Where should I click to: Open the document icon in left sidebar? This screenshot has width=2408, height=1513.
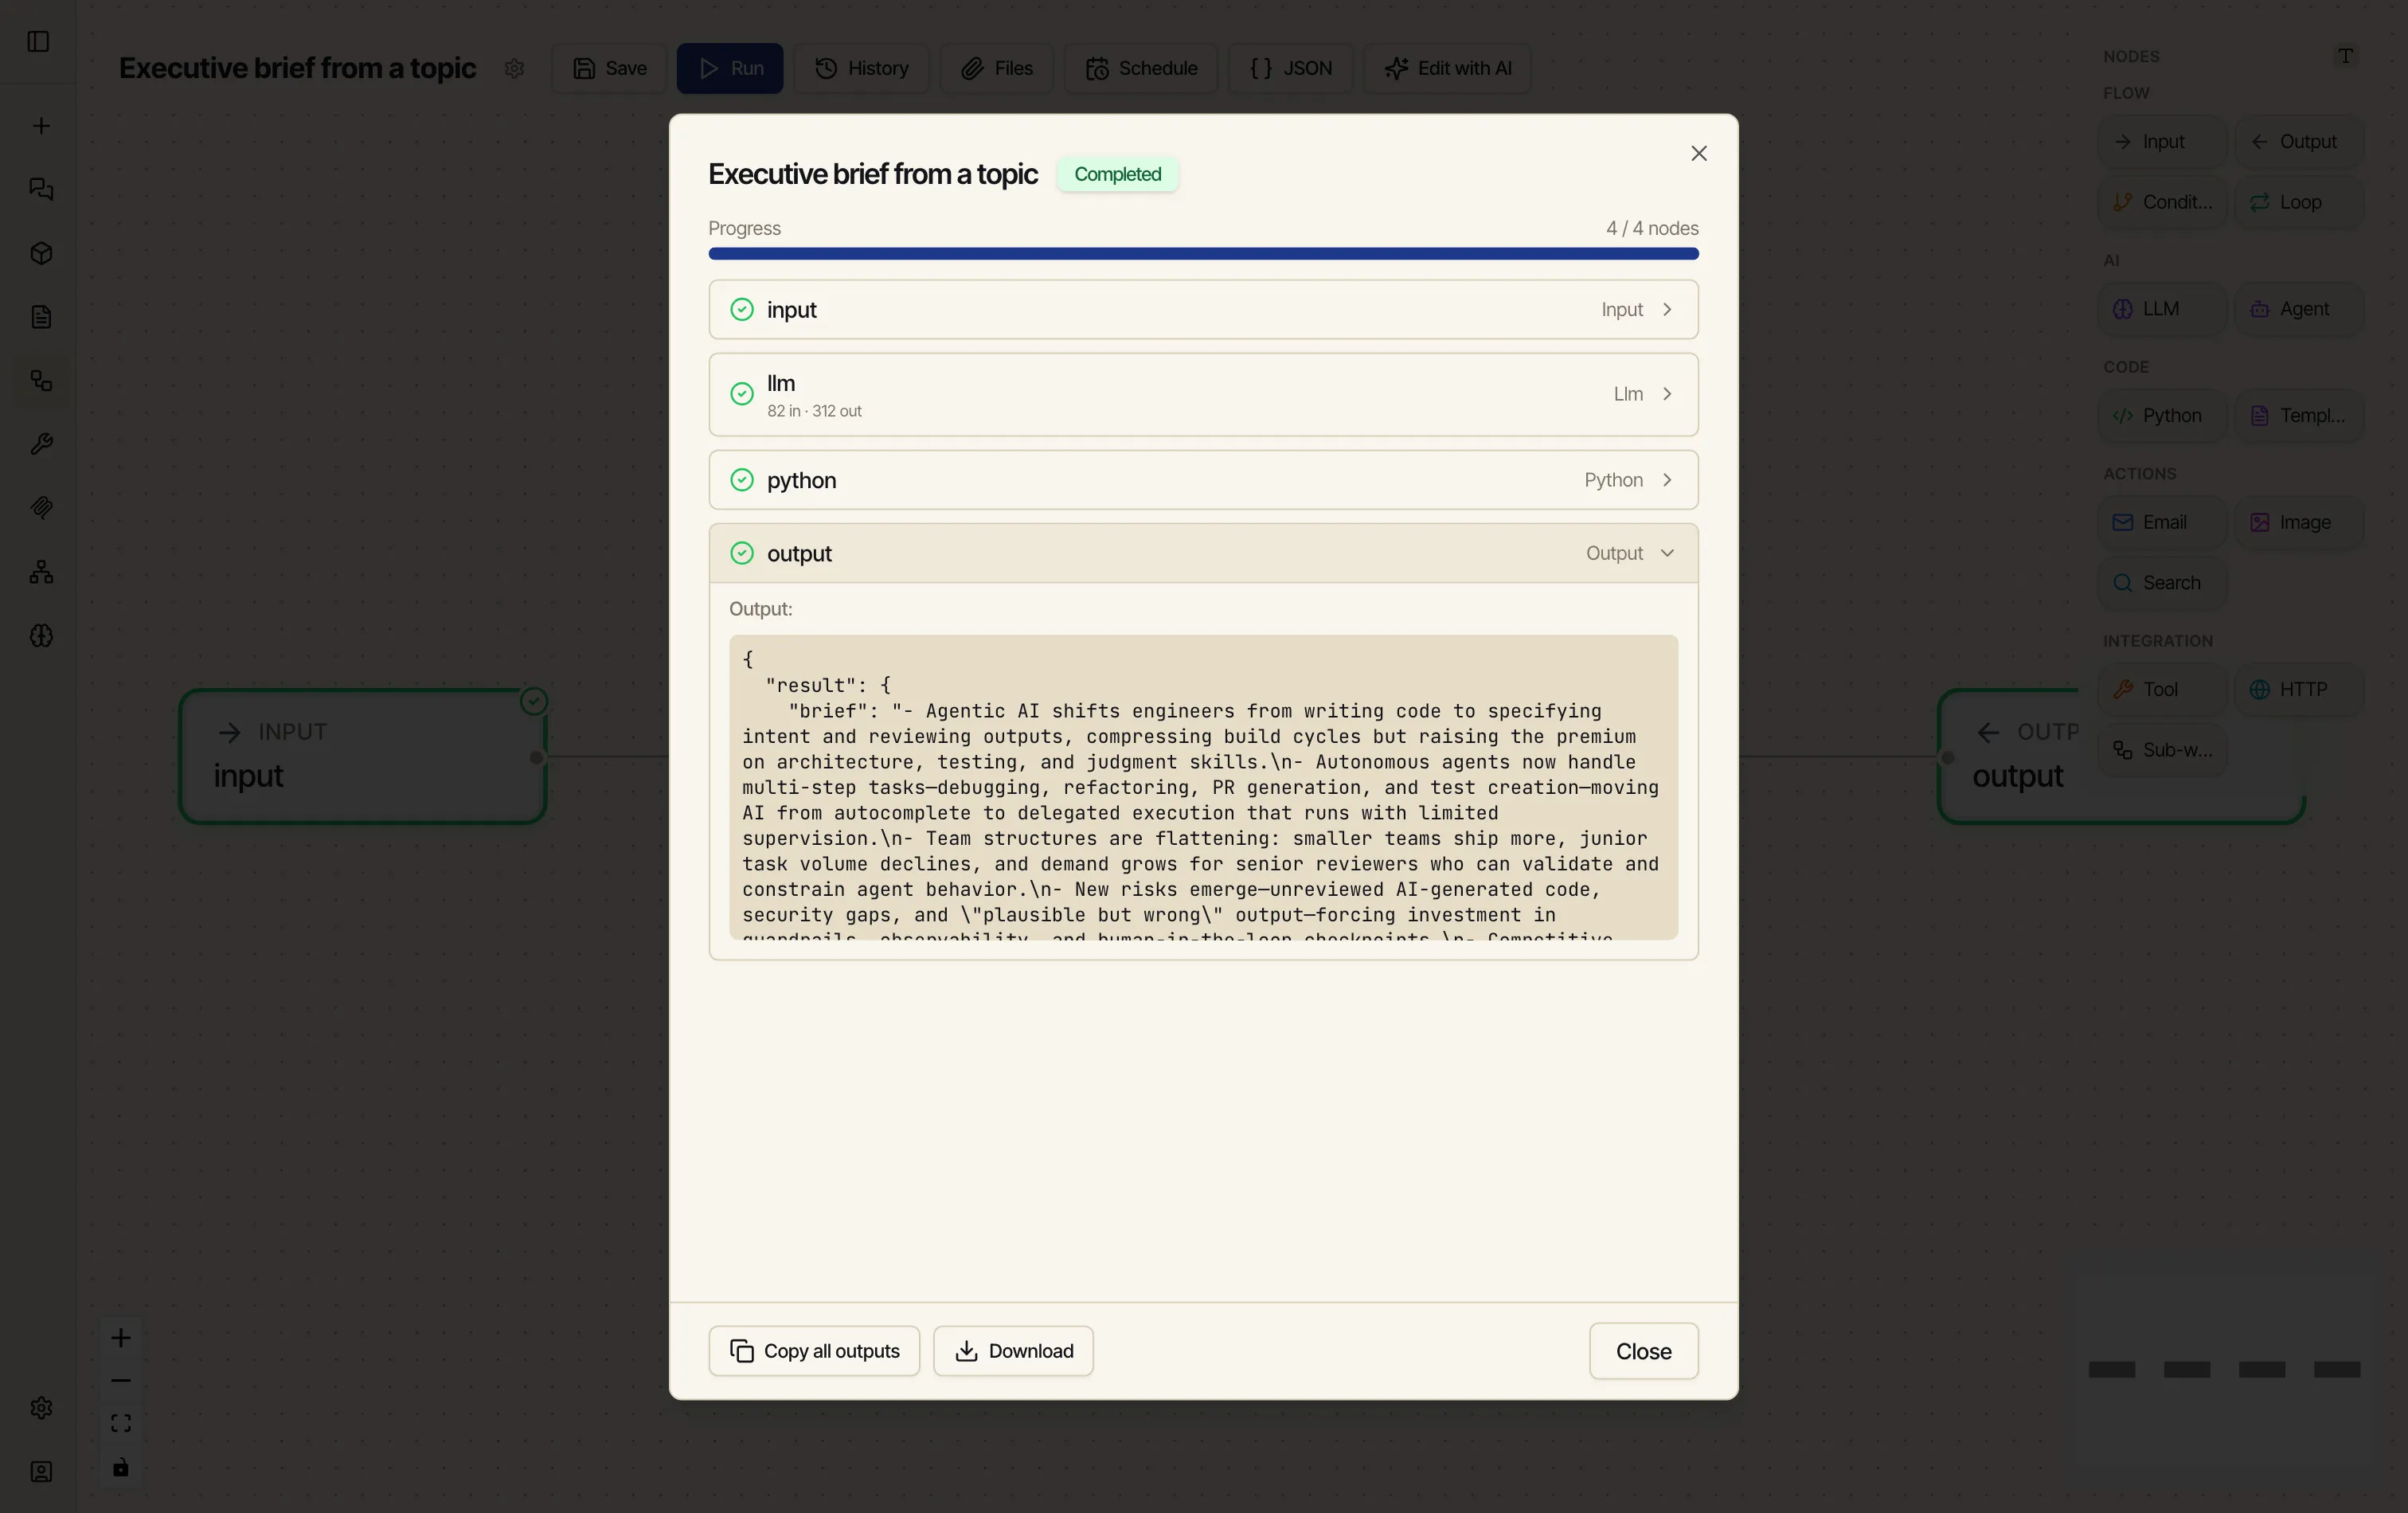(41, 317)
